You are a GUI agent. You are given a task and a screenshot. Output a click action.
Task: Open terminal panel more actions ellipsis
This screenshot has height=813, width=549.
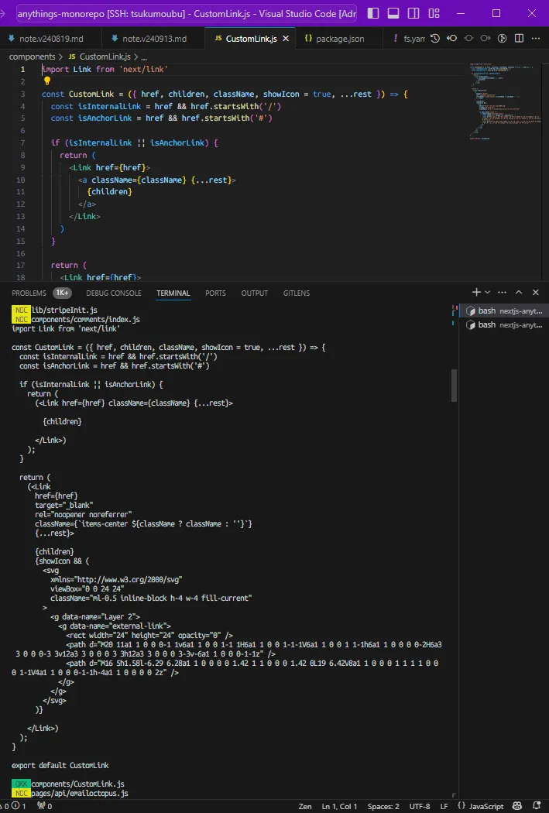pyautogui.click(x=503, y=293)
